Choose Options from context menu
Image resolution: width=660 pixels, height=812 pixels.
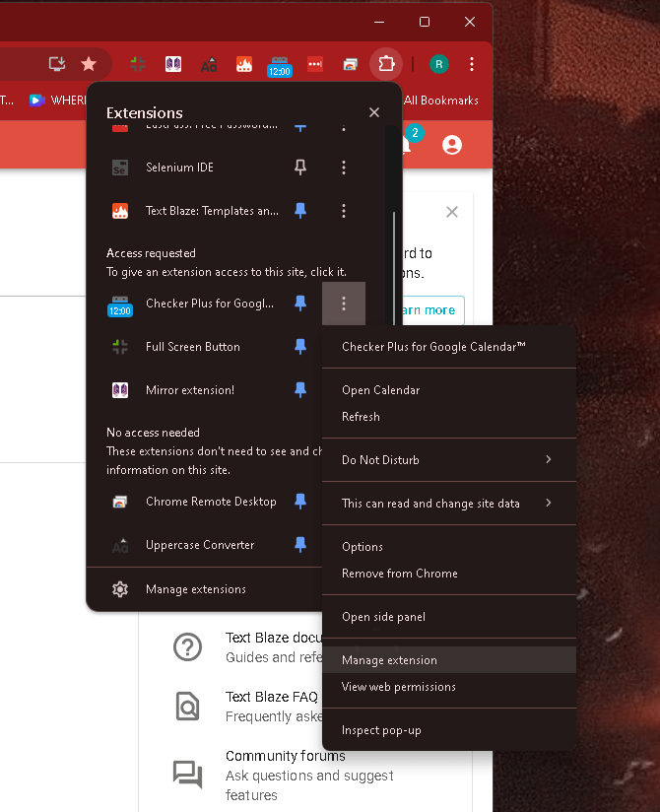[x=449, y=547]
